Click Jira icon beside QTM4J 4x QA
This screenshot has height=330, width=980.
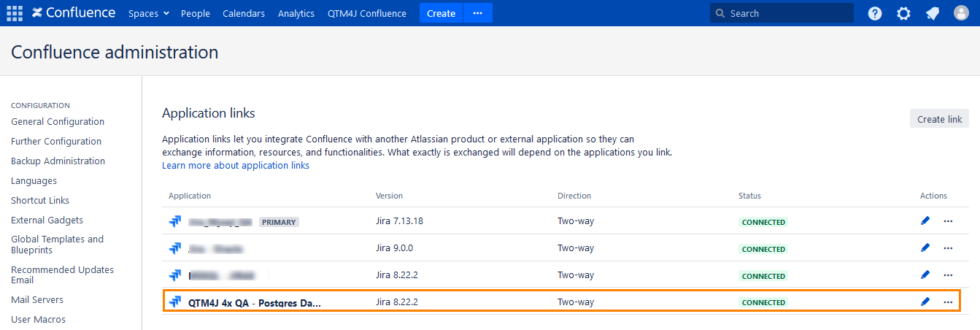click(175, 302)
